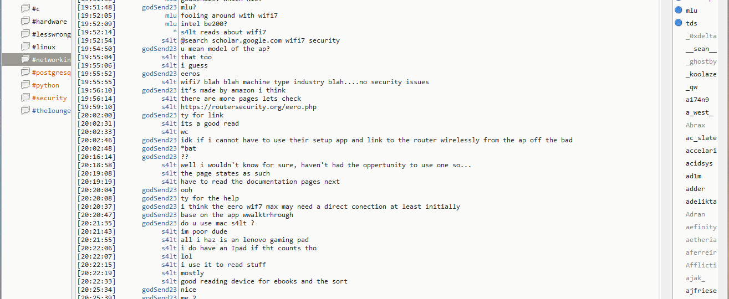Viewport: 729px width, 299px height.
Task: Click the icon beside #thelounge channel
Action: [x=25, y=111]
